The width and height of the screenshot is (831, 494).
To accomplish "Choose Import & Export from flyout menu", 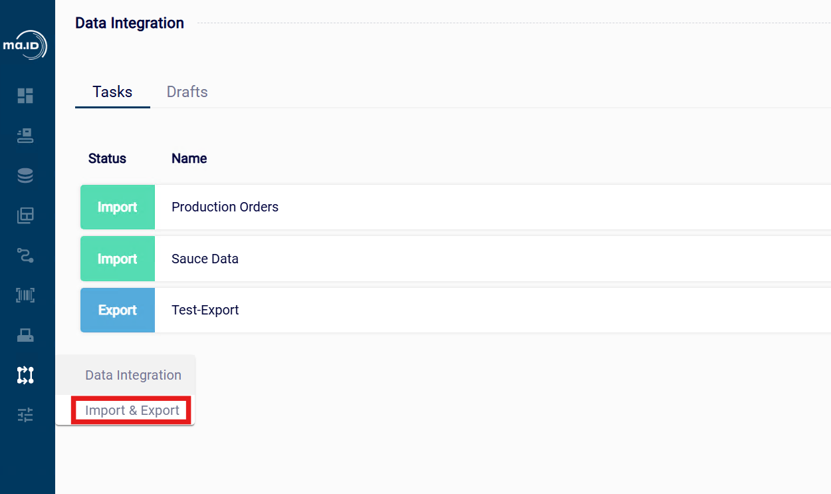I will (x=132, y=410).
